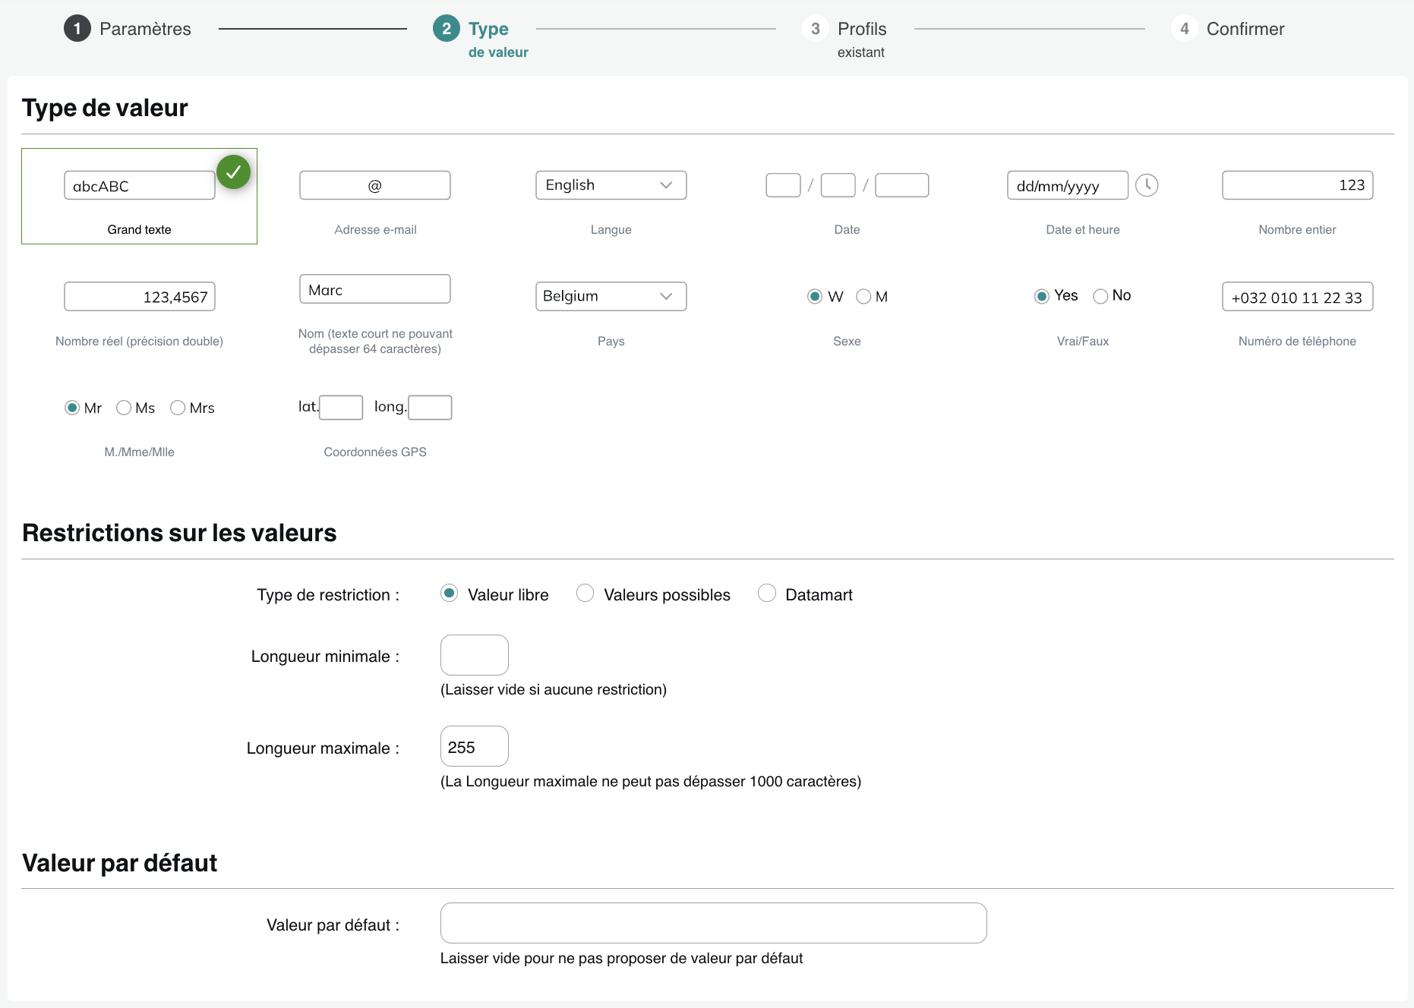Select the Valeurs possibles restriction option
Screen dimensions: 1414x1008
point(585,593)
